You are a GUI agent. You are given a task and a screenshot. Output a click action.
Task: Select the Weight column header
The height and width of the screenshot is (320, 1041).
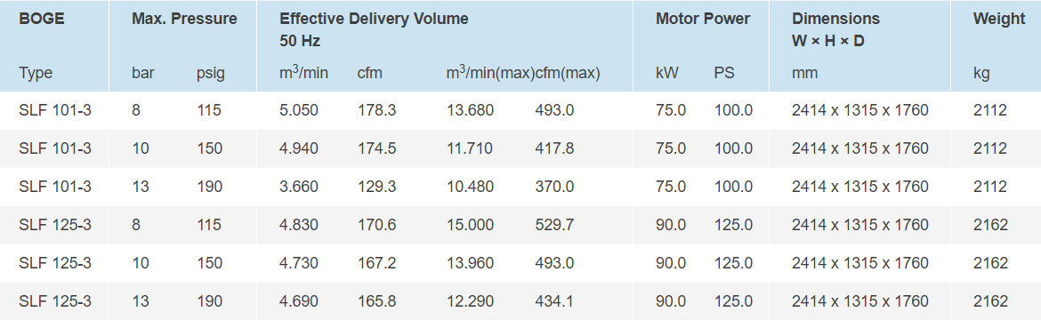pos(999,19)
